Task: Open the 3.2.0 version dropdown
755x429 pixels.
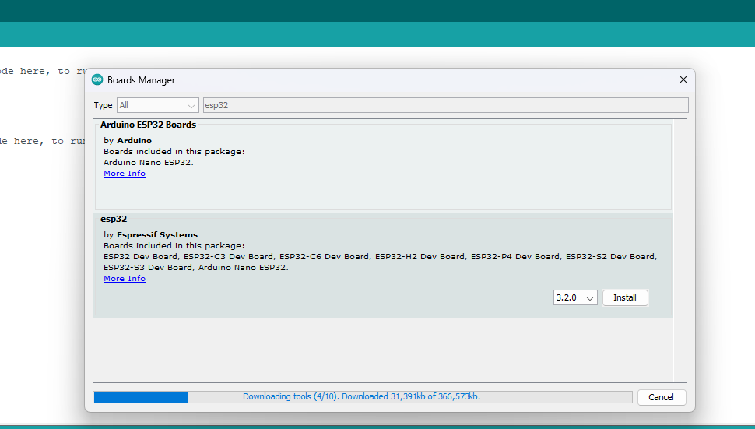Action: click(x=575, y=297)
